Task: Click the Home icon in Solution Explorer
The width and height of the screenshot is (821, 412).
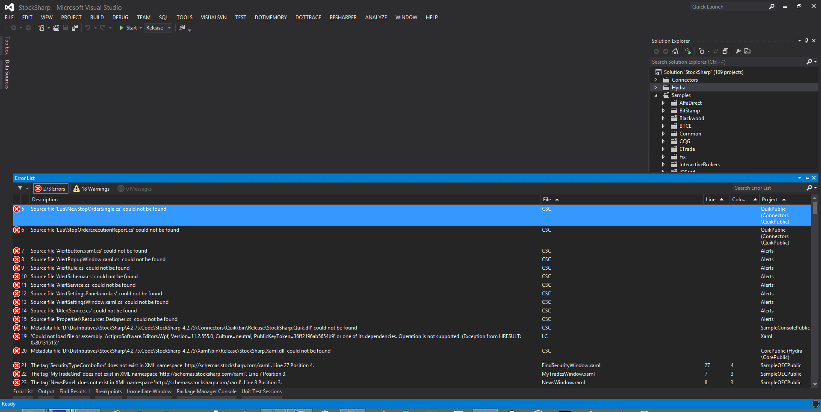Action: coord(675,51)
